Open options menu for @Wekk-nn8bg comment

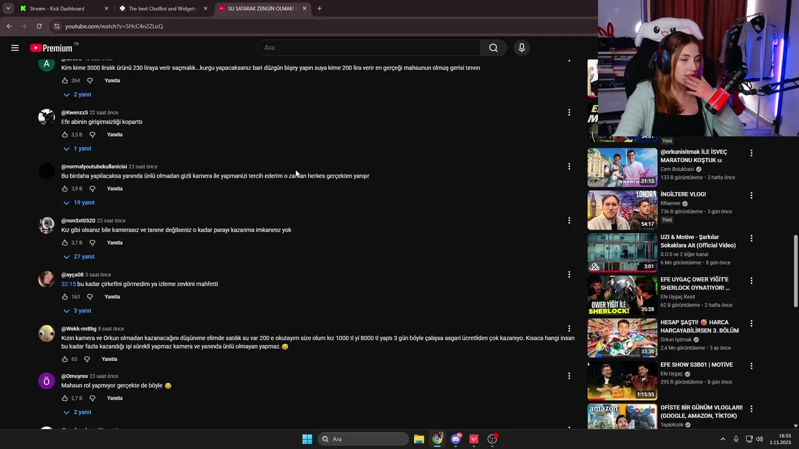coord(569,329)
